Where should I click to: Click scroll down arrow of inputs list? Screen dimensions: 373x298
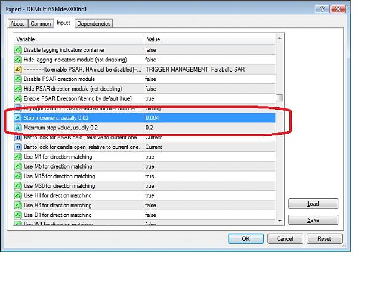point(280,221)
